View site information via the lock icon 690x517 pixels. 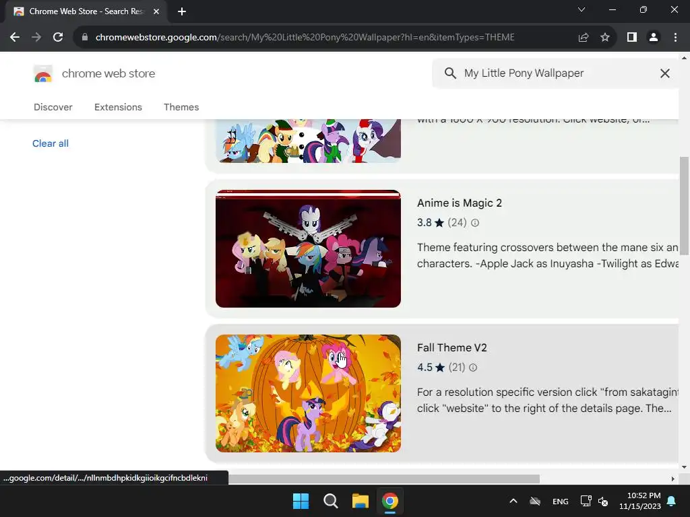(85, 38)
